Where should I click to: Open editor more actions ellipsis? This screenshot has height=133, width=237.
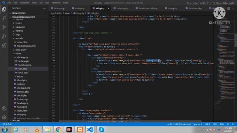(x=233, y=8)
